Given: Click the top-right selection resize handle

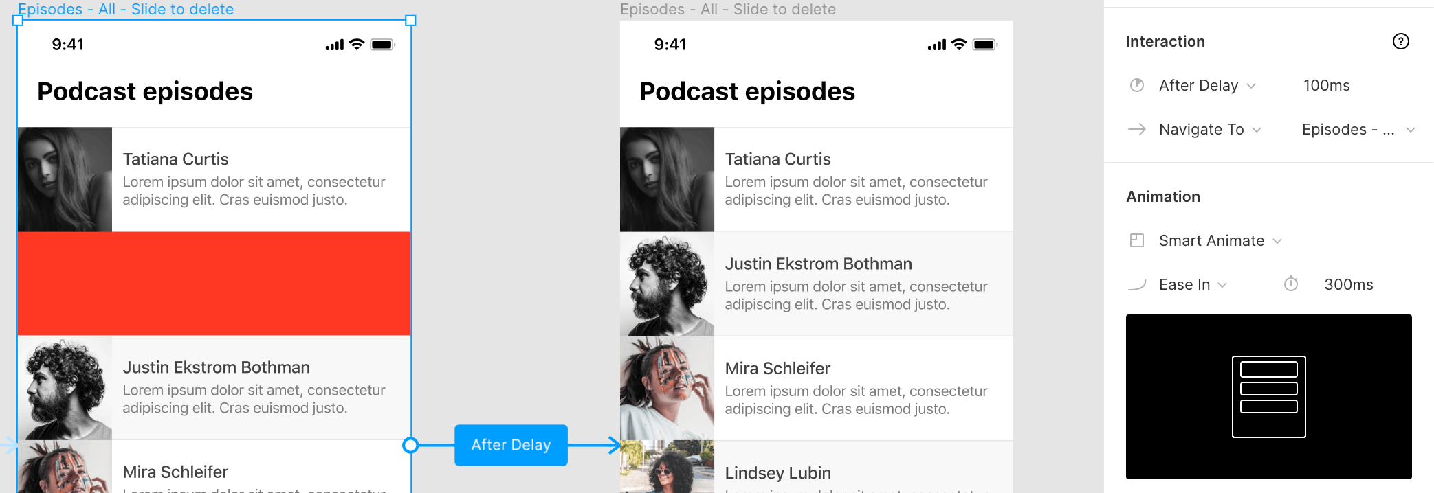Looking at the screenshot, I should [x=410, y=21].
